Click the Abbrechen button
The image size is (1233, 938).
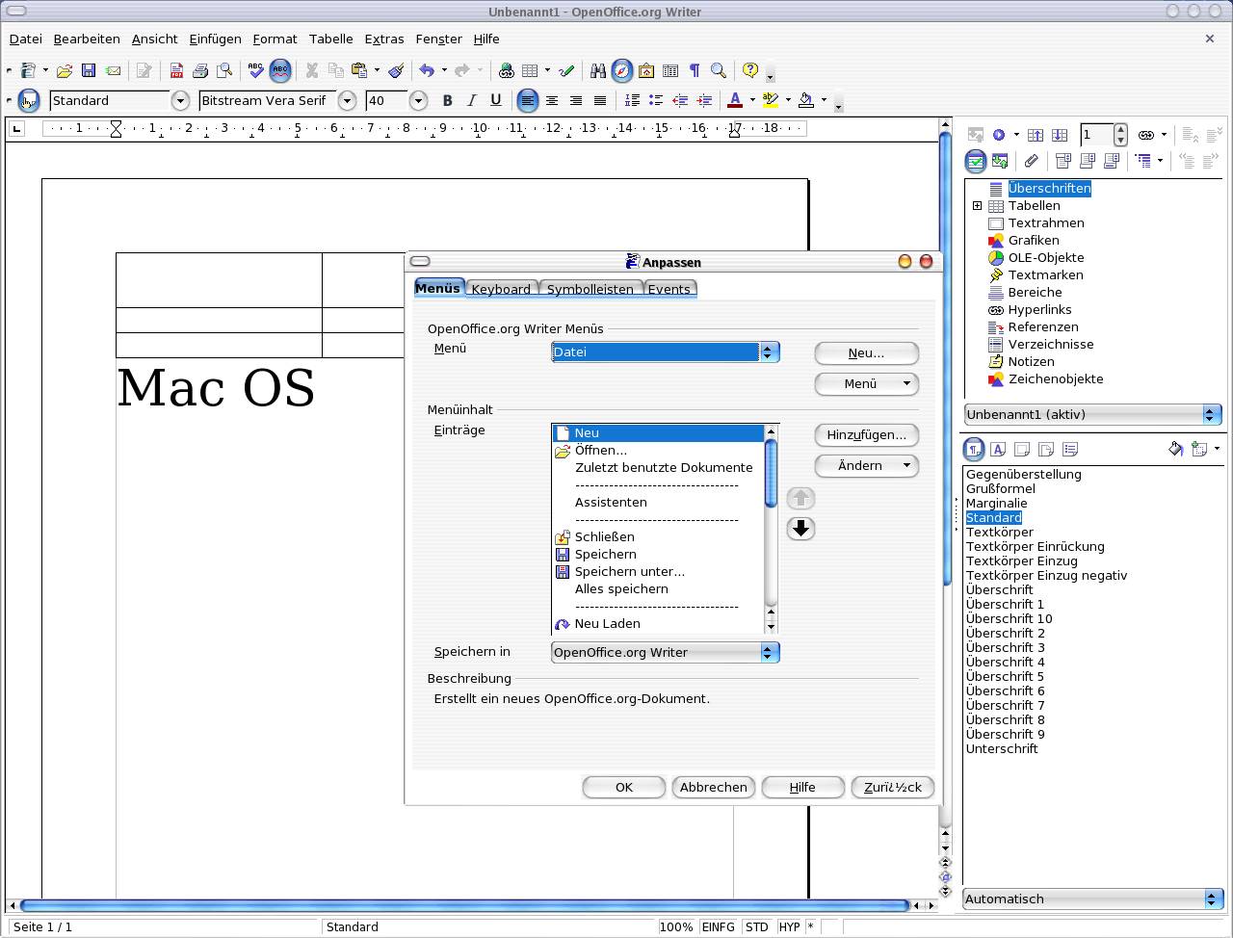tap(714, 787)
